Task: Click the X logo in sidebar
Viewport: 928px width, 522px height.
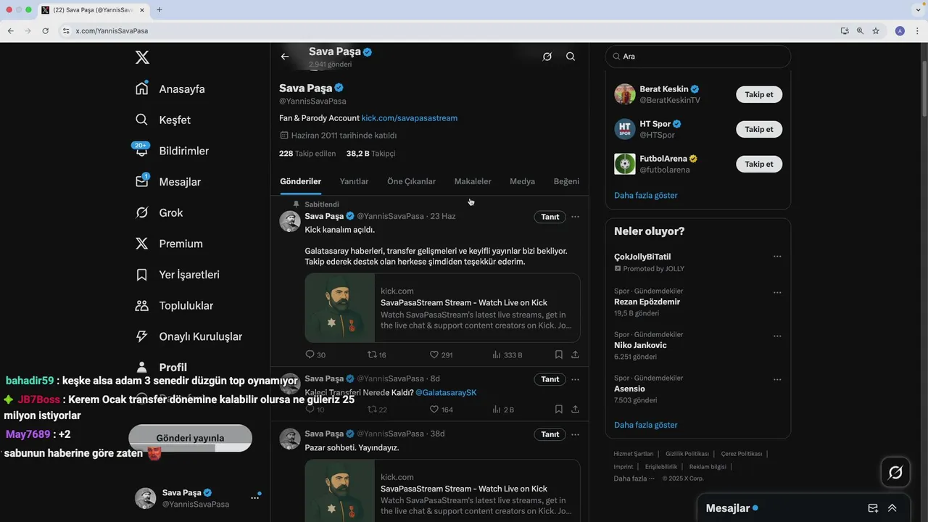Action: [142, 58]
